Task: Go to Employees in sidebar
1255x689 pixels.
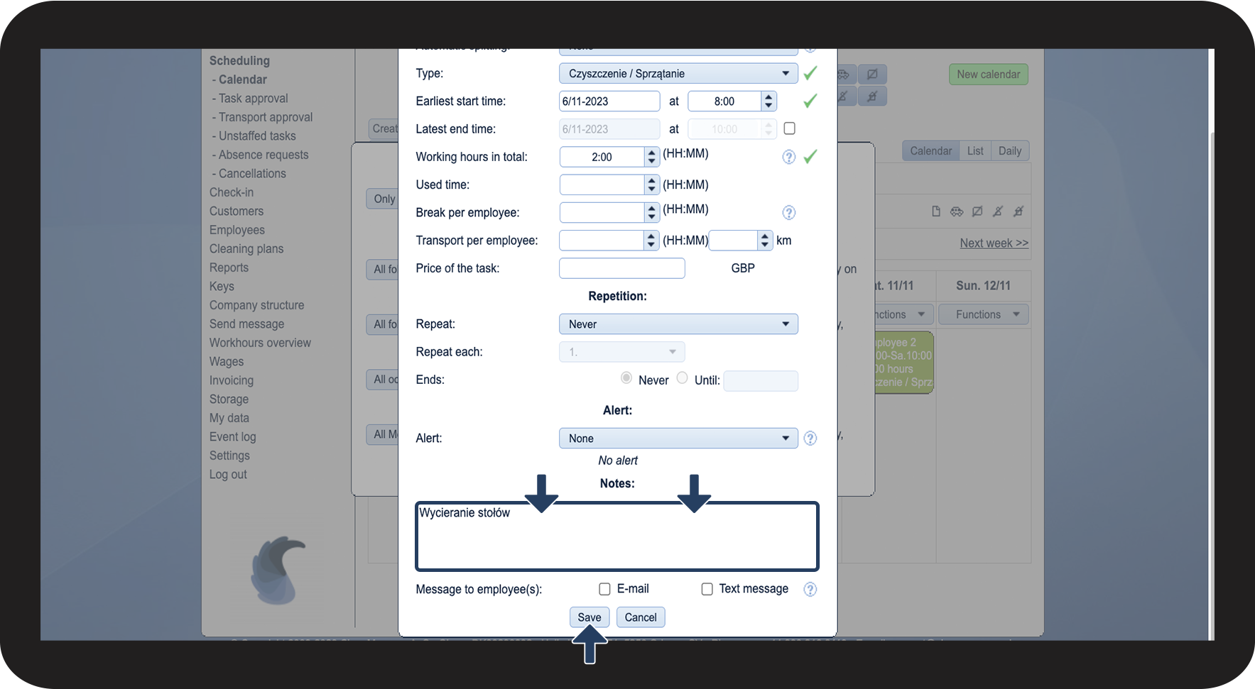Action: coord(237,230)
